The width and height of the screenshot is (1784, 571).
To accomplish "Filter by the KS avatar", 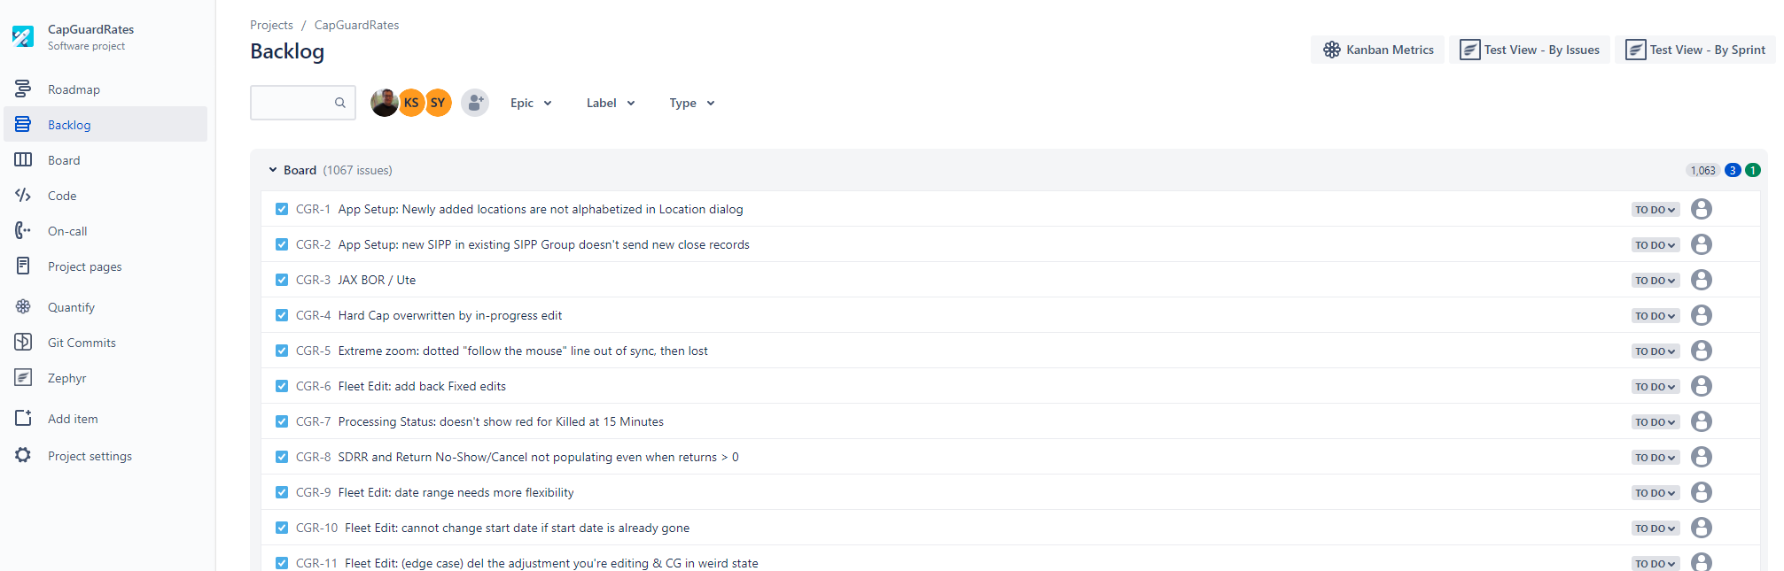I will [411, 103].
